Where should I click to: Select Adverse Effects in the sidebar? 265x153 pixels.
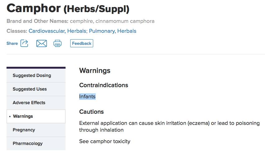[x=29, y=103]
